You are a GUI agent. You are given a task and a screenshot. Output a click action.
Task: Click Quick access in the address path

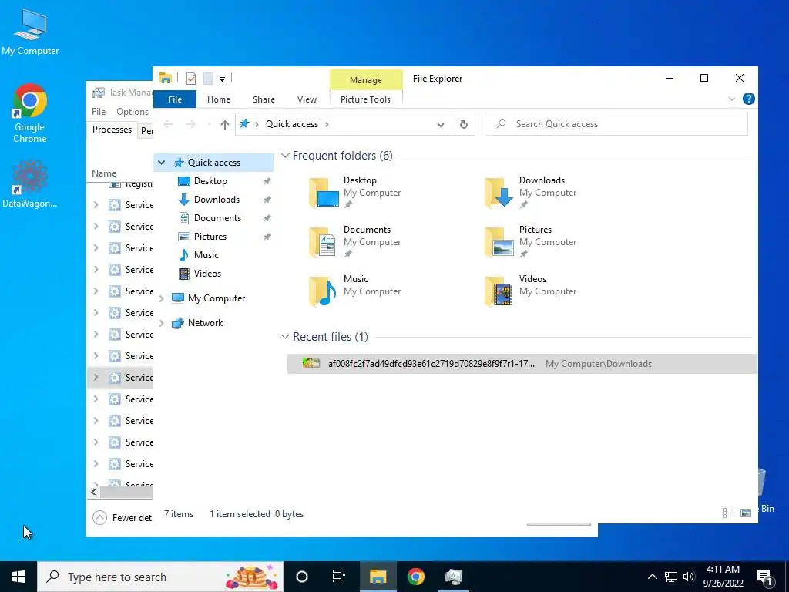292,124
